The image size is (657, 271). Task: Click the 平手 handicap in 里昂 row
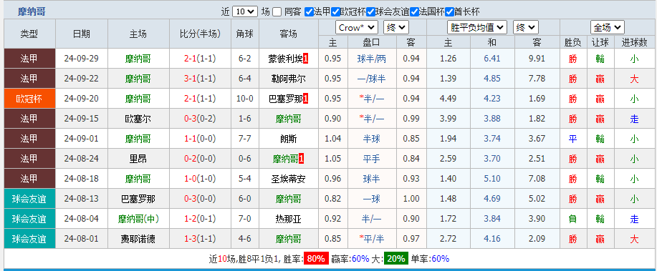click(371, 159)
